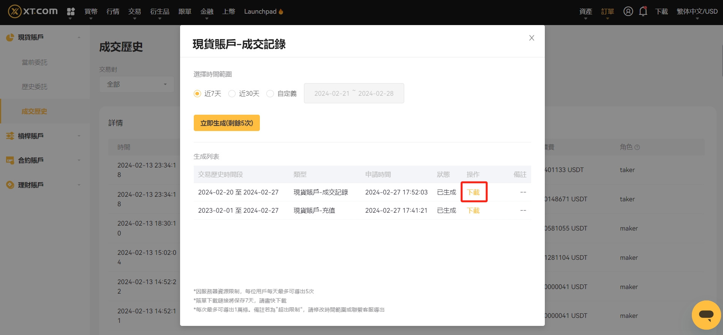Select the 近7天 radio option
Screen dimensions: 723x335
tap(197, 93)
